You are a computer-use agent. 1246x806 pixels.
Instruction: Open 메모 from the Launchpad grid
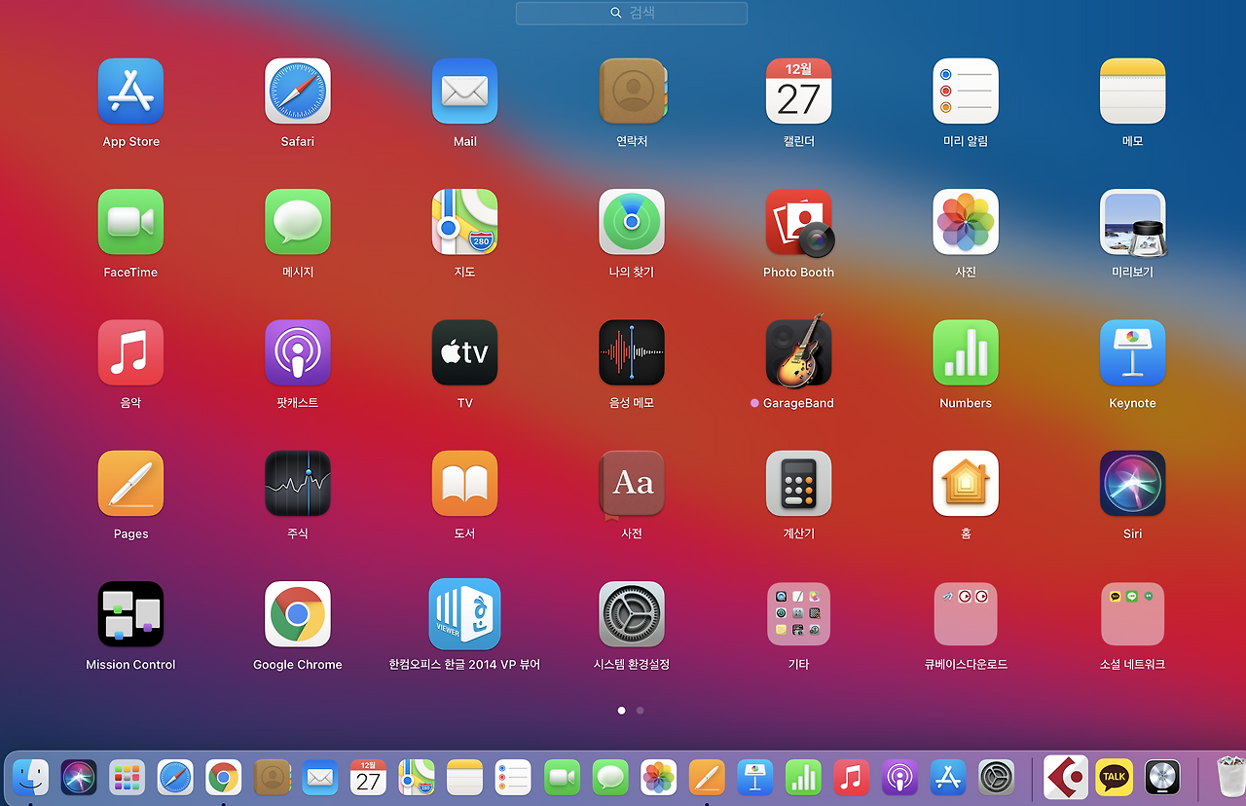[1133, 92]
